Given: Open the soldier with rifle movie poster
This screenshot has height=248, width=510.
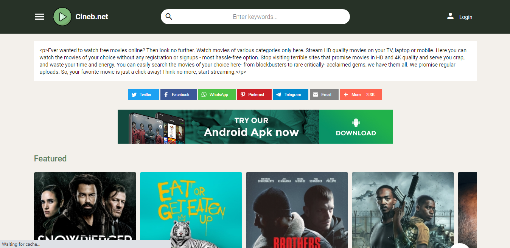Looking at the screenshot, I should point(403,210).
